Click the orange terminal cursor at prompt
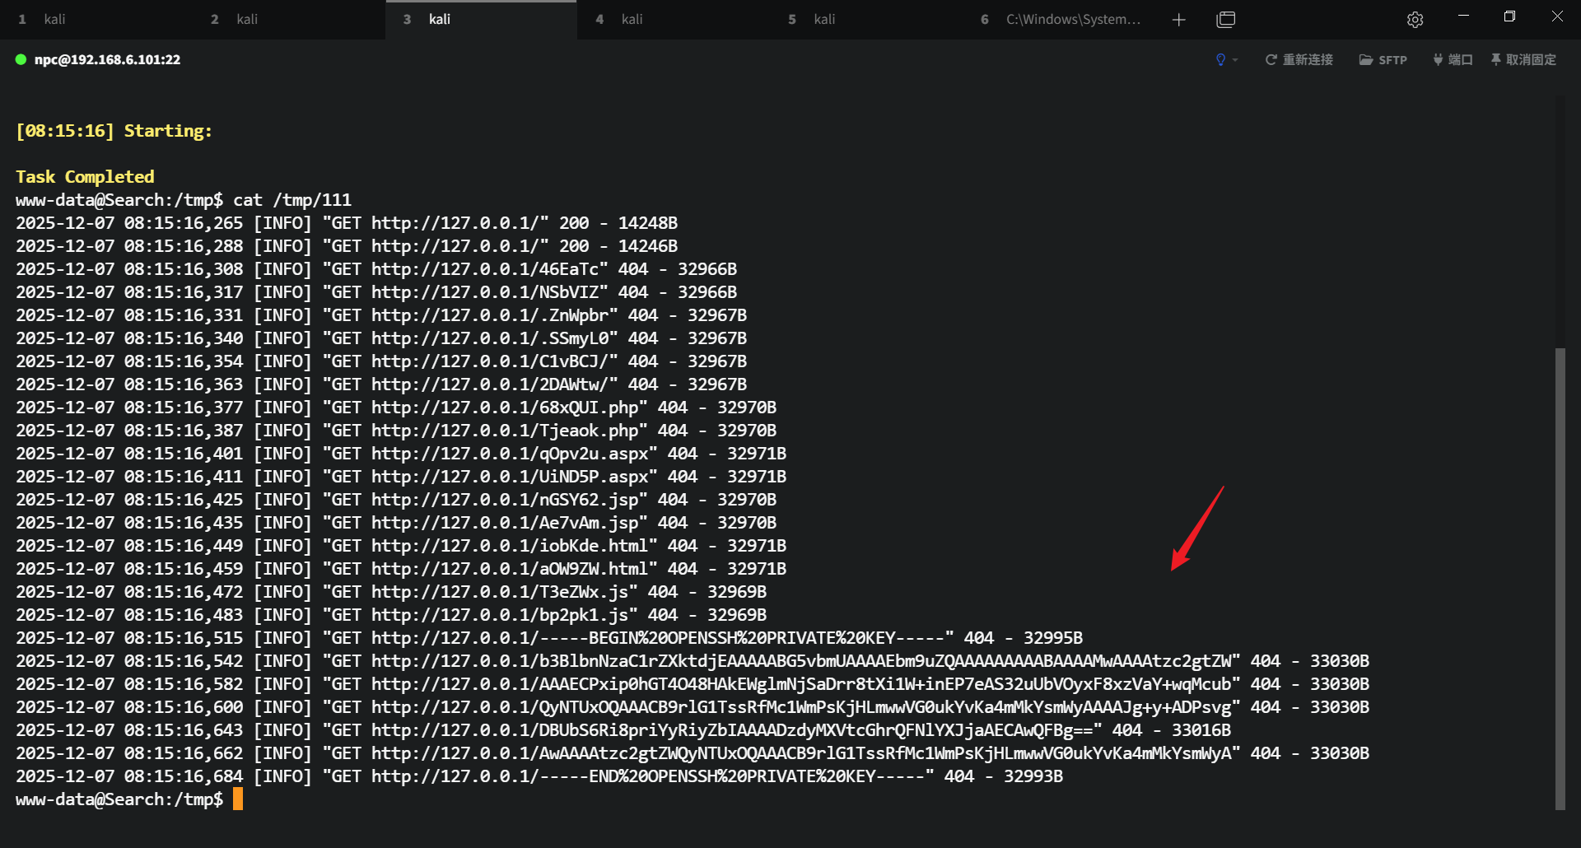This screenshot has width=1581, height=848. [238, 799]
